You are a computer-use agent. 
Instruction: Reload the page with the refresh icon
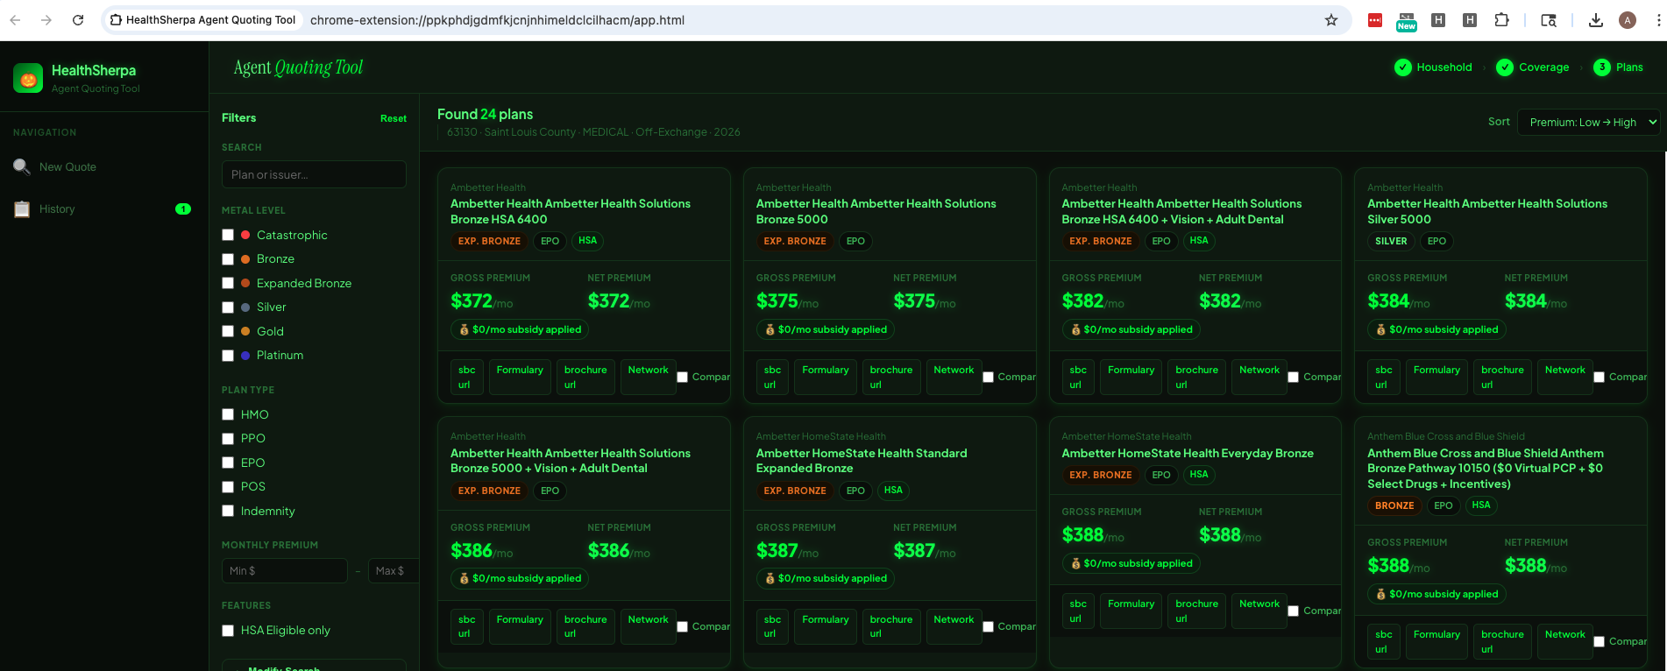[78, 20]
